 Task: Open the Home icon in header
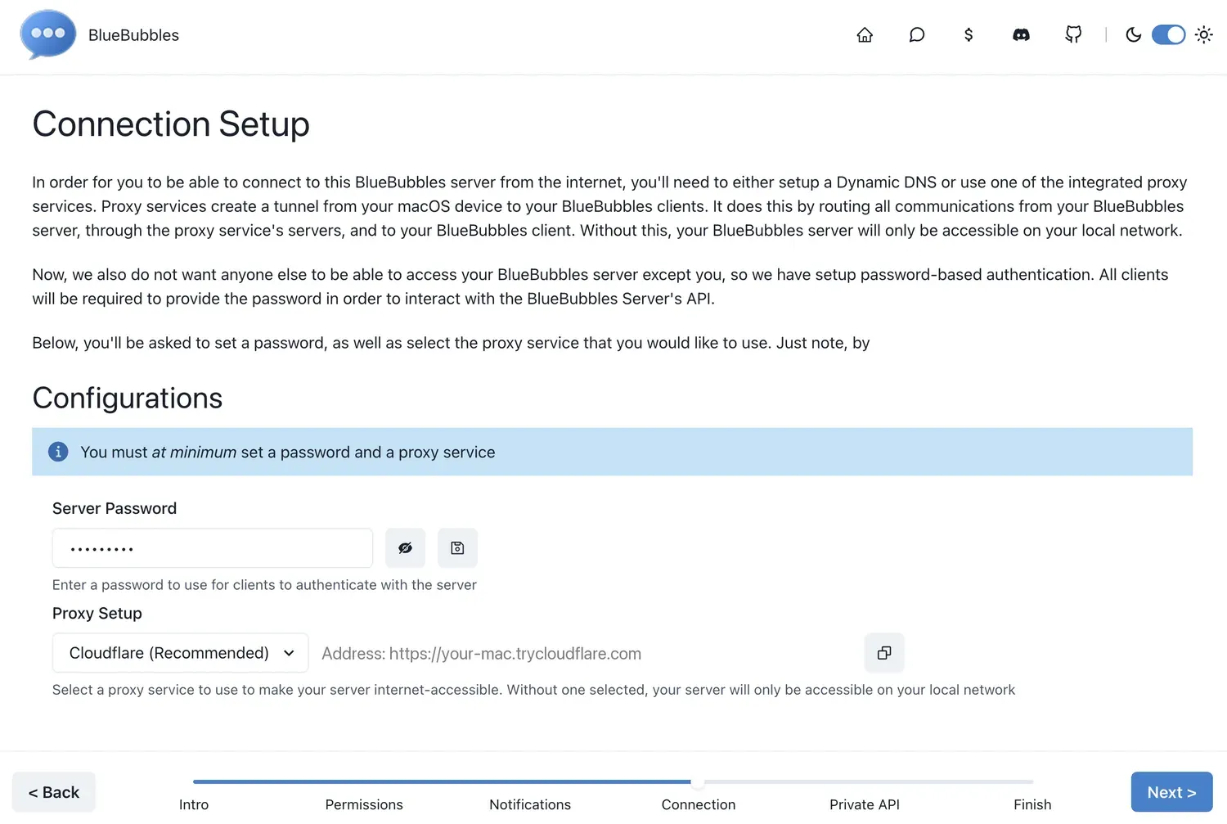pyautogui.click(x=865, y=34)
